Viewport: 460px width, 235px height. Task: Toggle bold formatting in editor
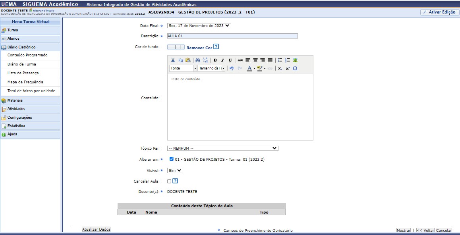click(215, 60)
